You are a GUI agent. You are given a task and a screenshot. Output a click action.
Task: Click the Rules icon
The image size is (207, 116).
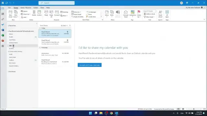(x=112, y=12)
